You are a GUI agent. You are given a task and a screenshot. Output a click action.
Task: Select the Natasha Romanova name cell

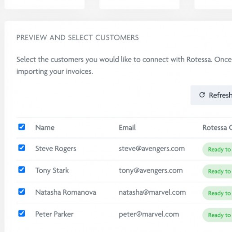66,192
